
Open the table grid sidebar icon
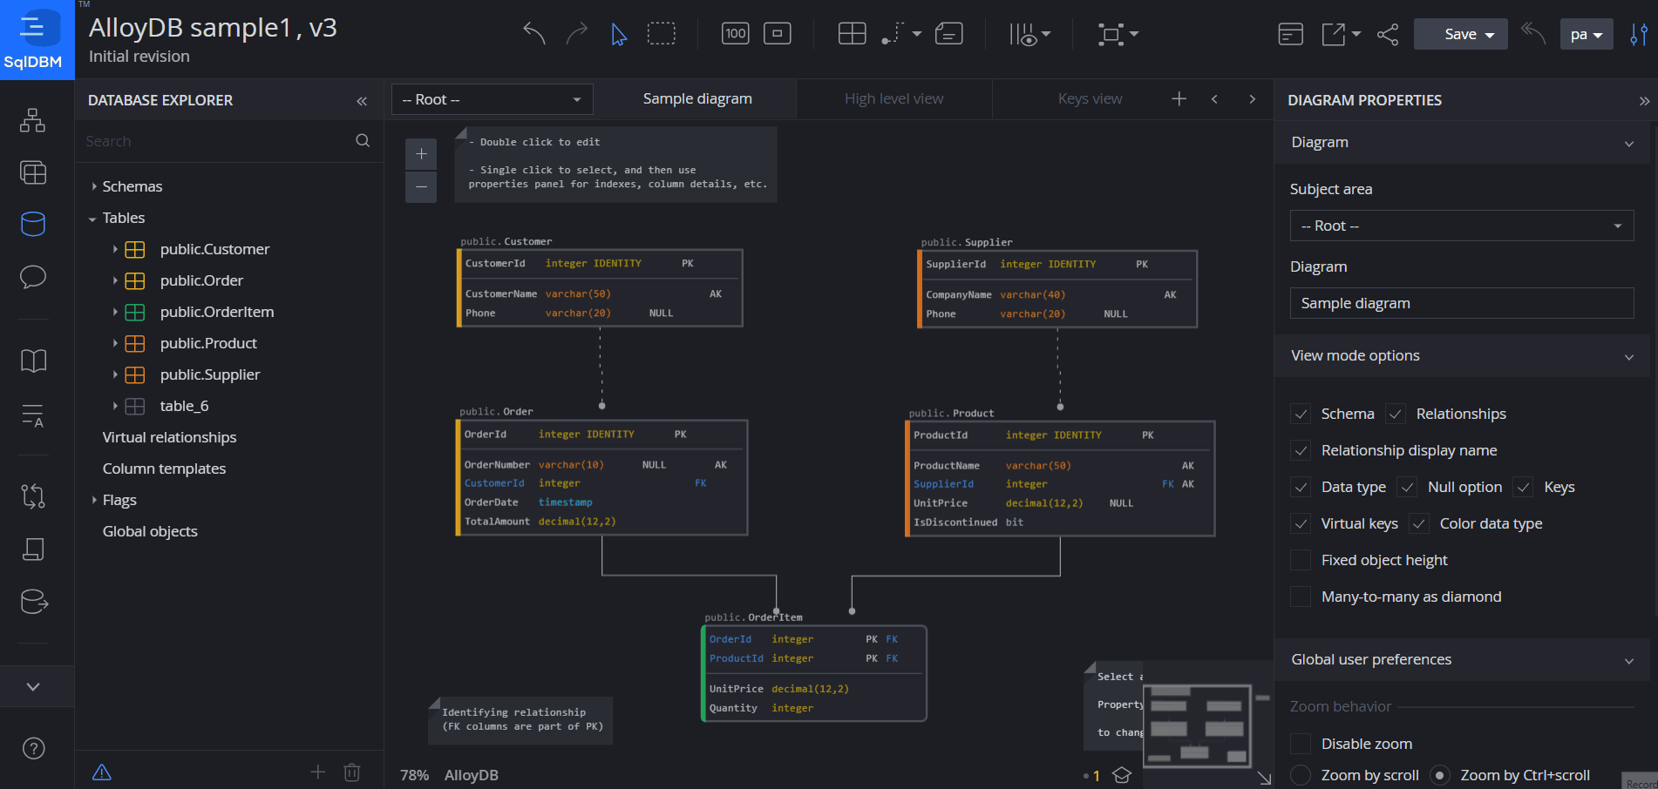pos(33,172)
